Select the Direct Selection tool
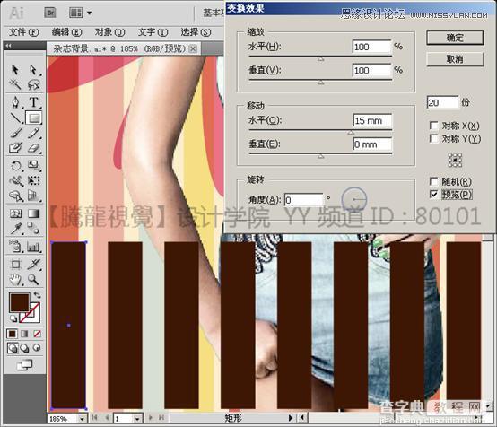This screenshot has width=497, height=427. point(33,69)
